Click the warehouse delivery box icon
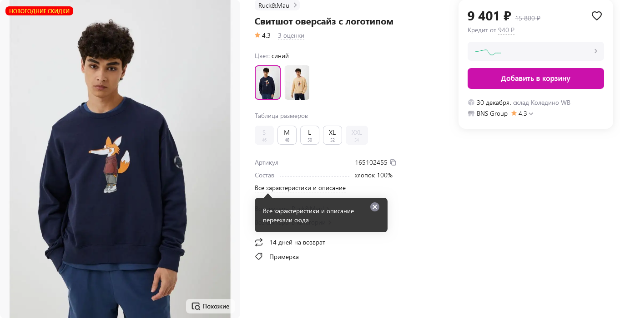The image size is (620, 318). click(x=471, y=103)
